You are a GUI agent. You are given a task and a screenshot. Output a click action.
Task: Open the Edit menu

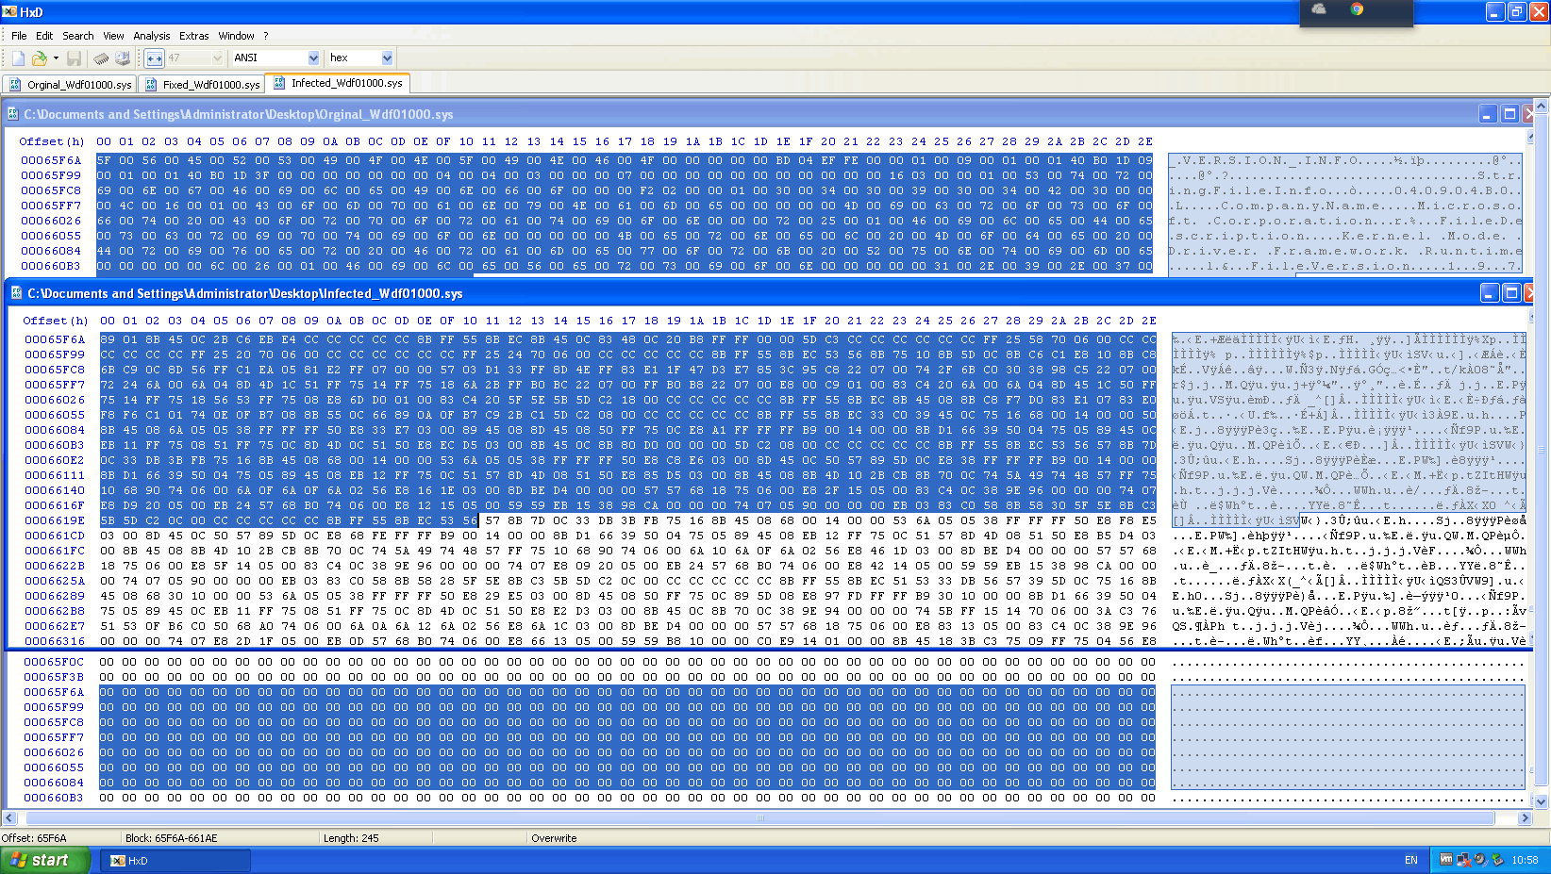44,36
